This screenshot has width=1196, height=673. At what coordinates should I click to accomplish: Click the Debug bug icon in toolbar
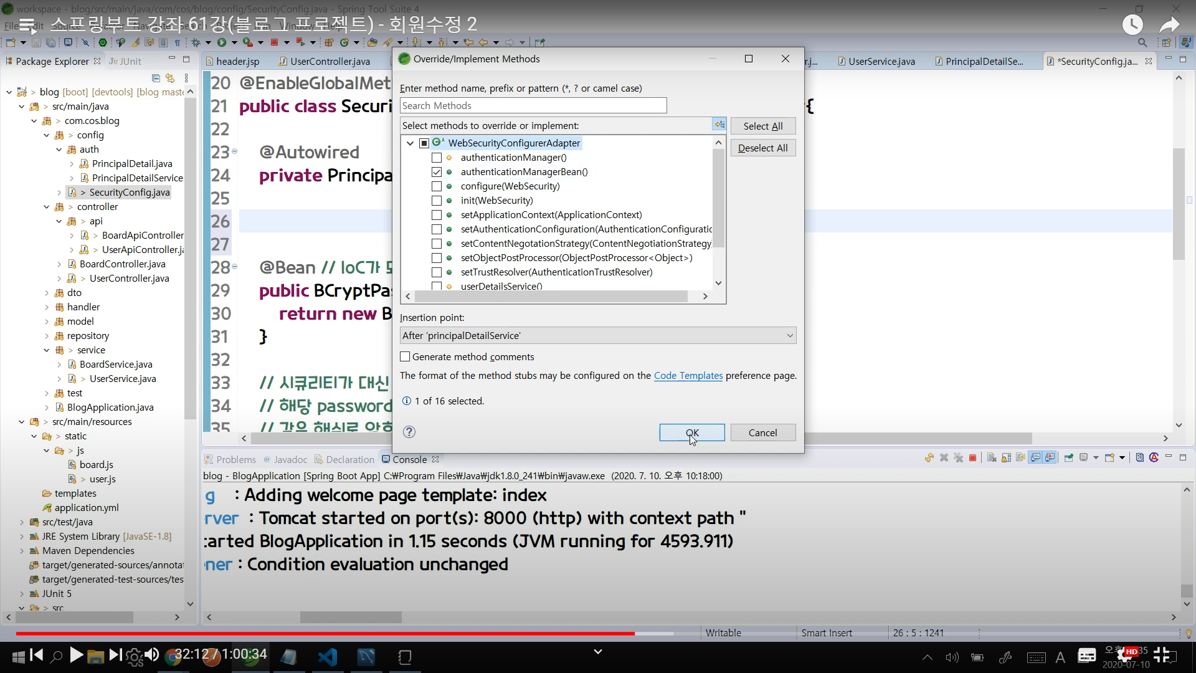(196, 42)
